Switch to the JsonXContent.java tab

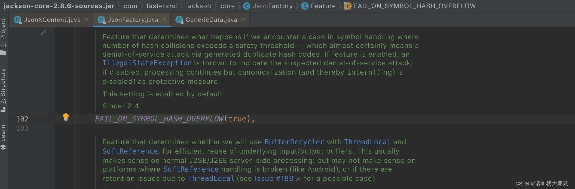52,19
